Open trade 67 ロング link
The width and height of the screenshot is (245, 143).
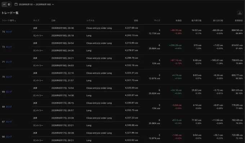tap(9, 122)
